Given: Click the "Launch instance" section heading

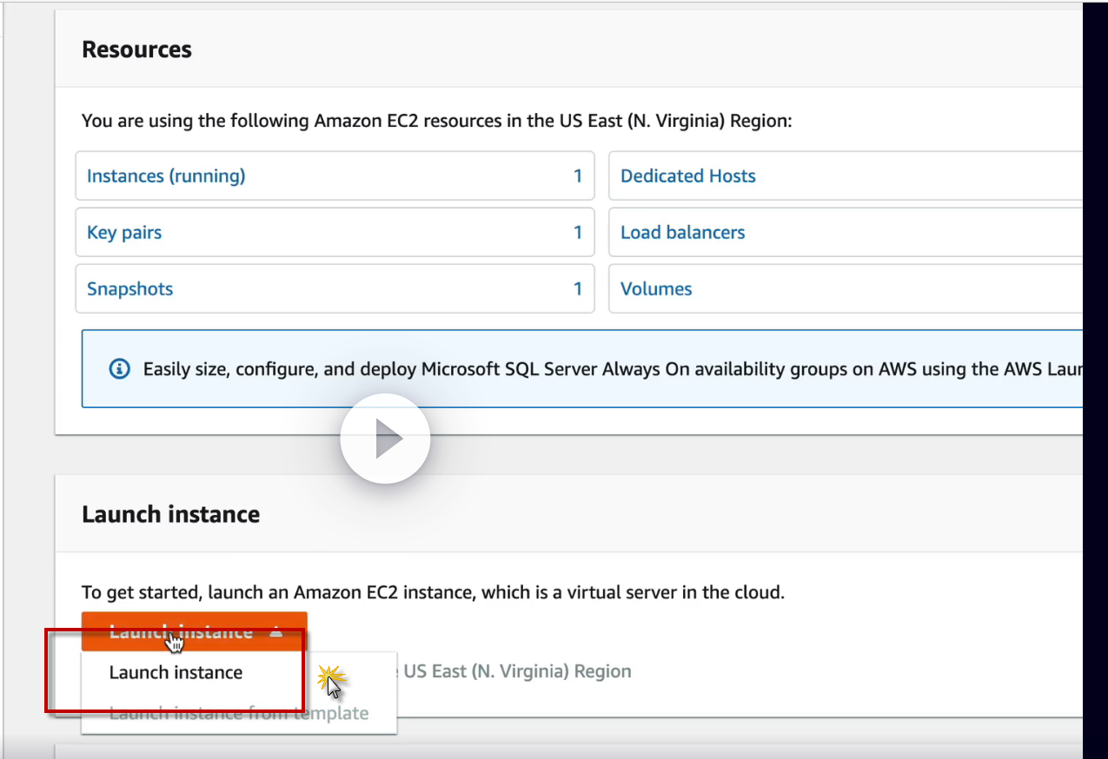Looking at the screenshot, I should [x=170, y=514].
